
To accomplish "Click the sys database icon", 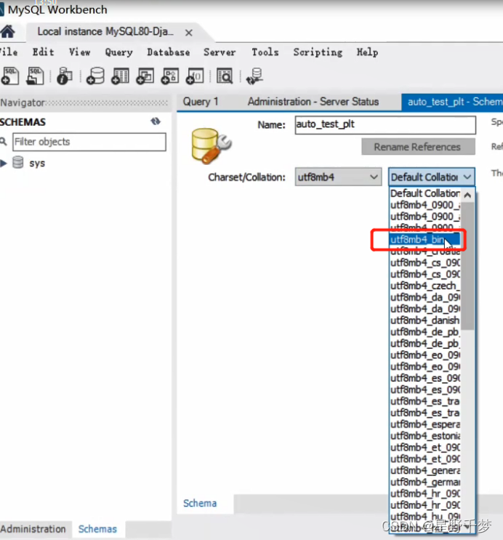I will [18, 162].
